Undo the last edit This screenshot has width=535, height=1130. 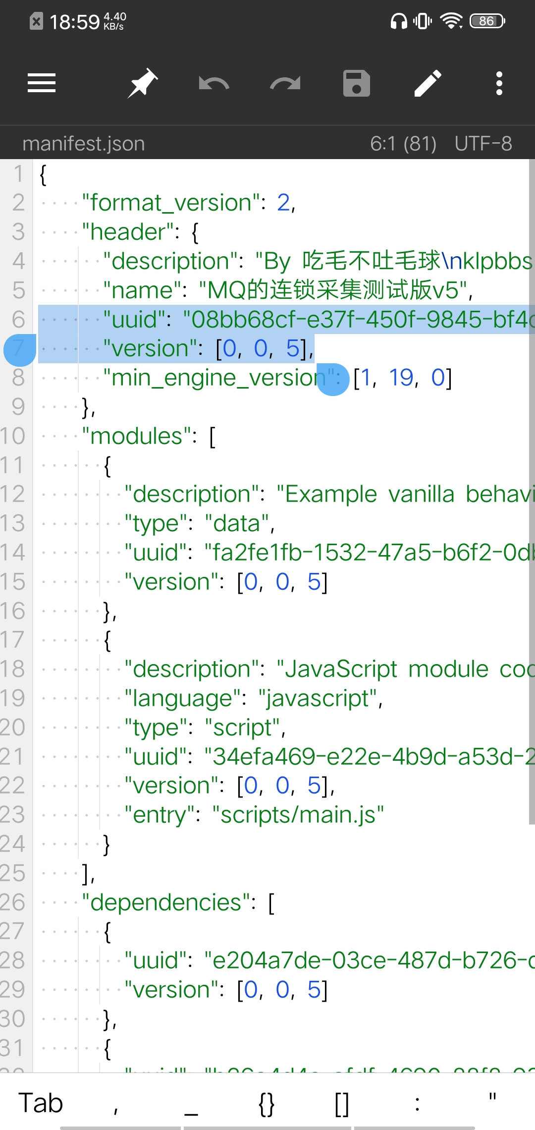click(214, 83)
